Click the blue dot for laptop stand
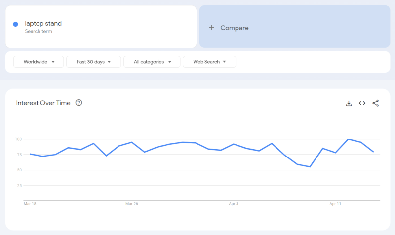This screenshot has height=235, width=395. point(16,24)
